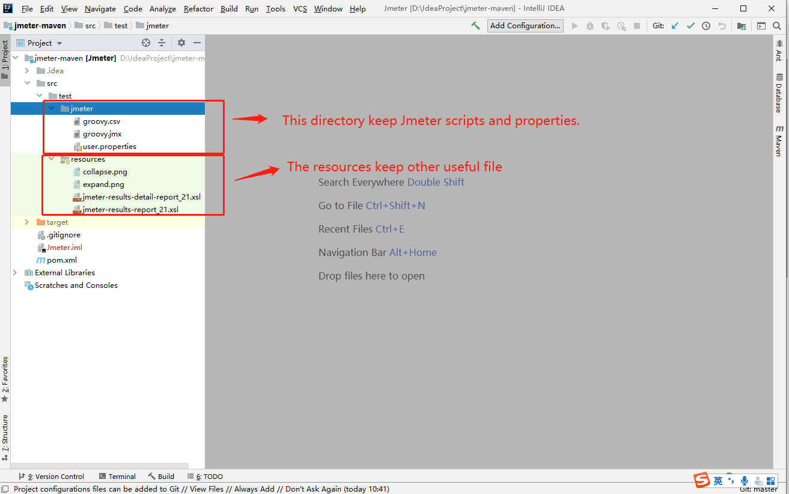The image size is (789, 494).
Task: Open Project panel settings gear icon
Action: click(181, 43)
